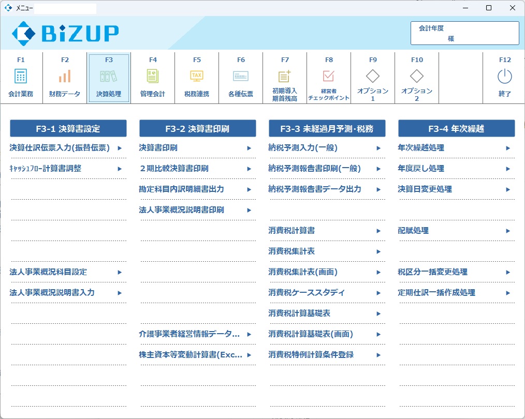This screenshot has height=419, width=525.
Task: Open 消費税特例計算条件登録
Action: [x=311, y=355]
